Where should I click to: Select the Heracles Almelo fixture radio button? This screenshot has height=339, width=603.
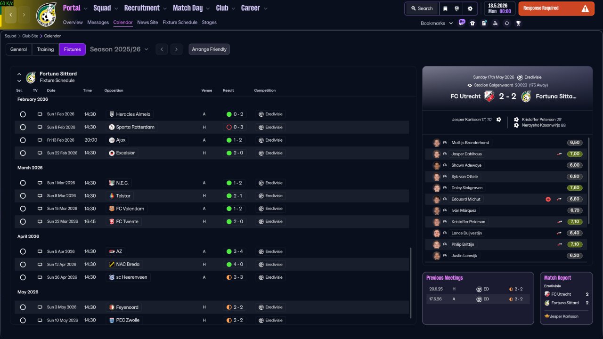pyautogui.click(x=23, y=114)
